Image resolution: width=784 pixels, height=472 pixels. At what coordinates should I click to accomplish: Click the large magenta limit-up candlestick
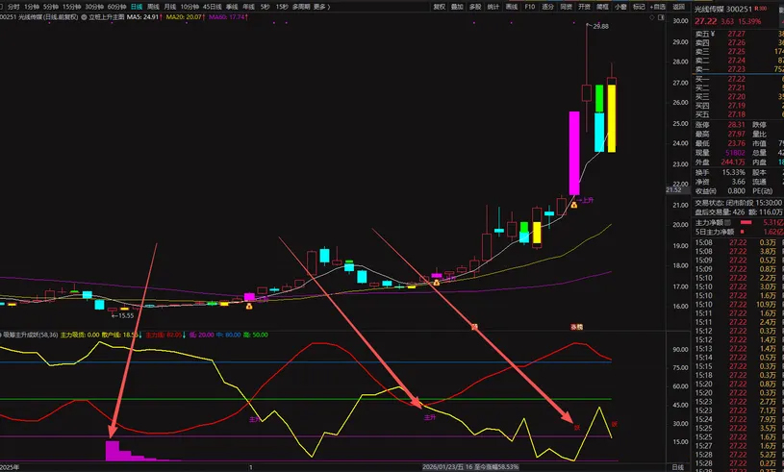(x=574, y=153)
